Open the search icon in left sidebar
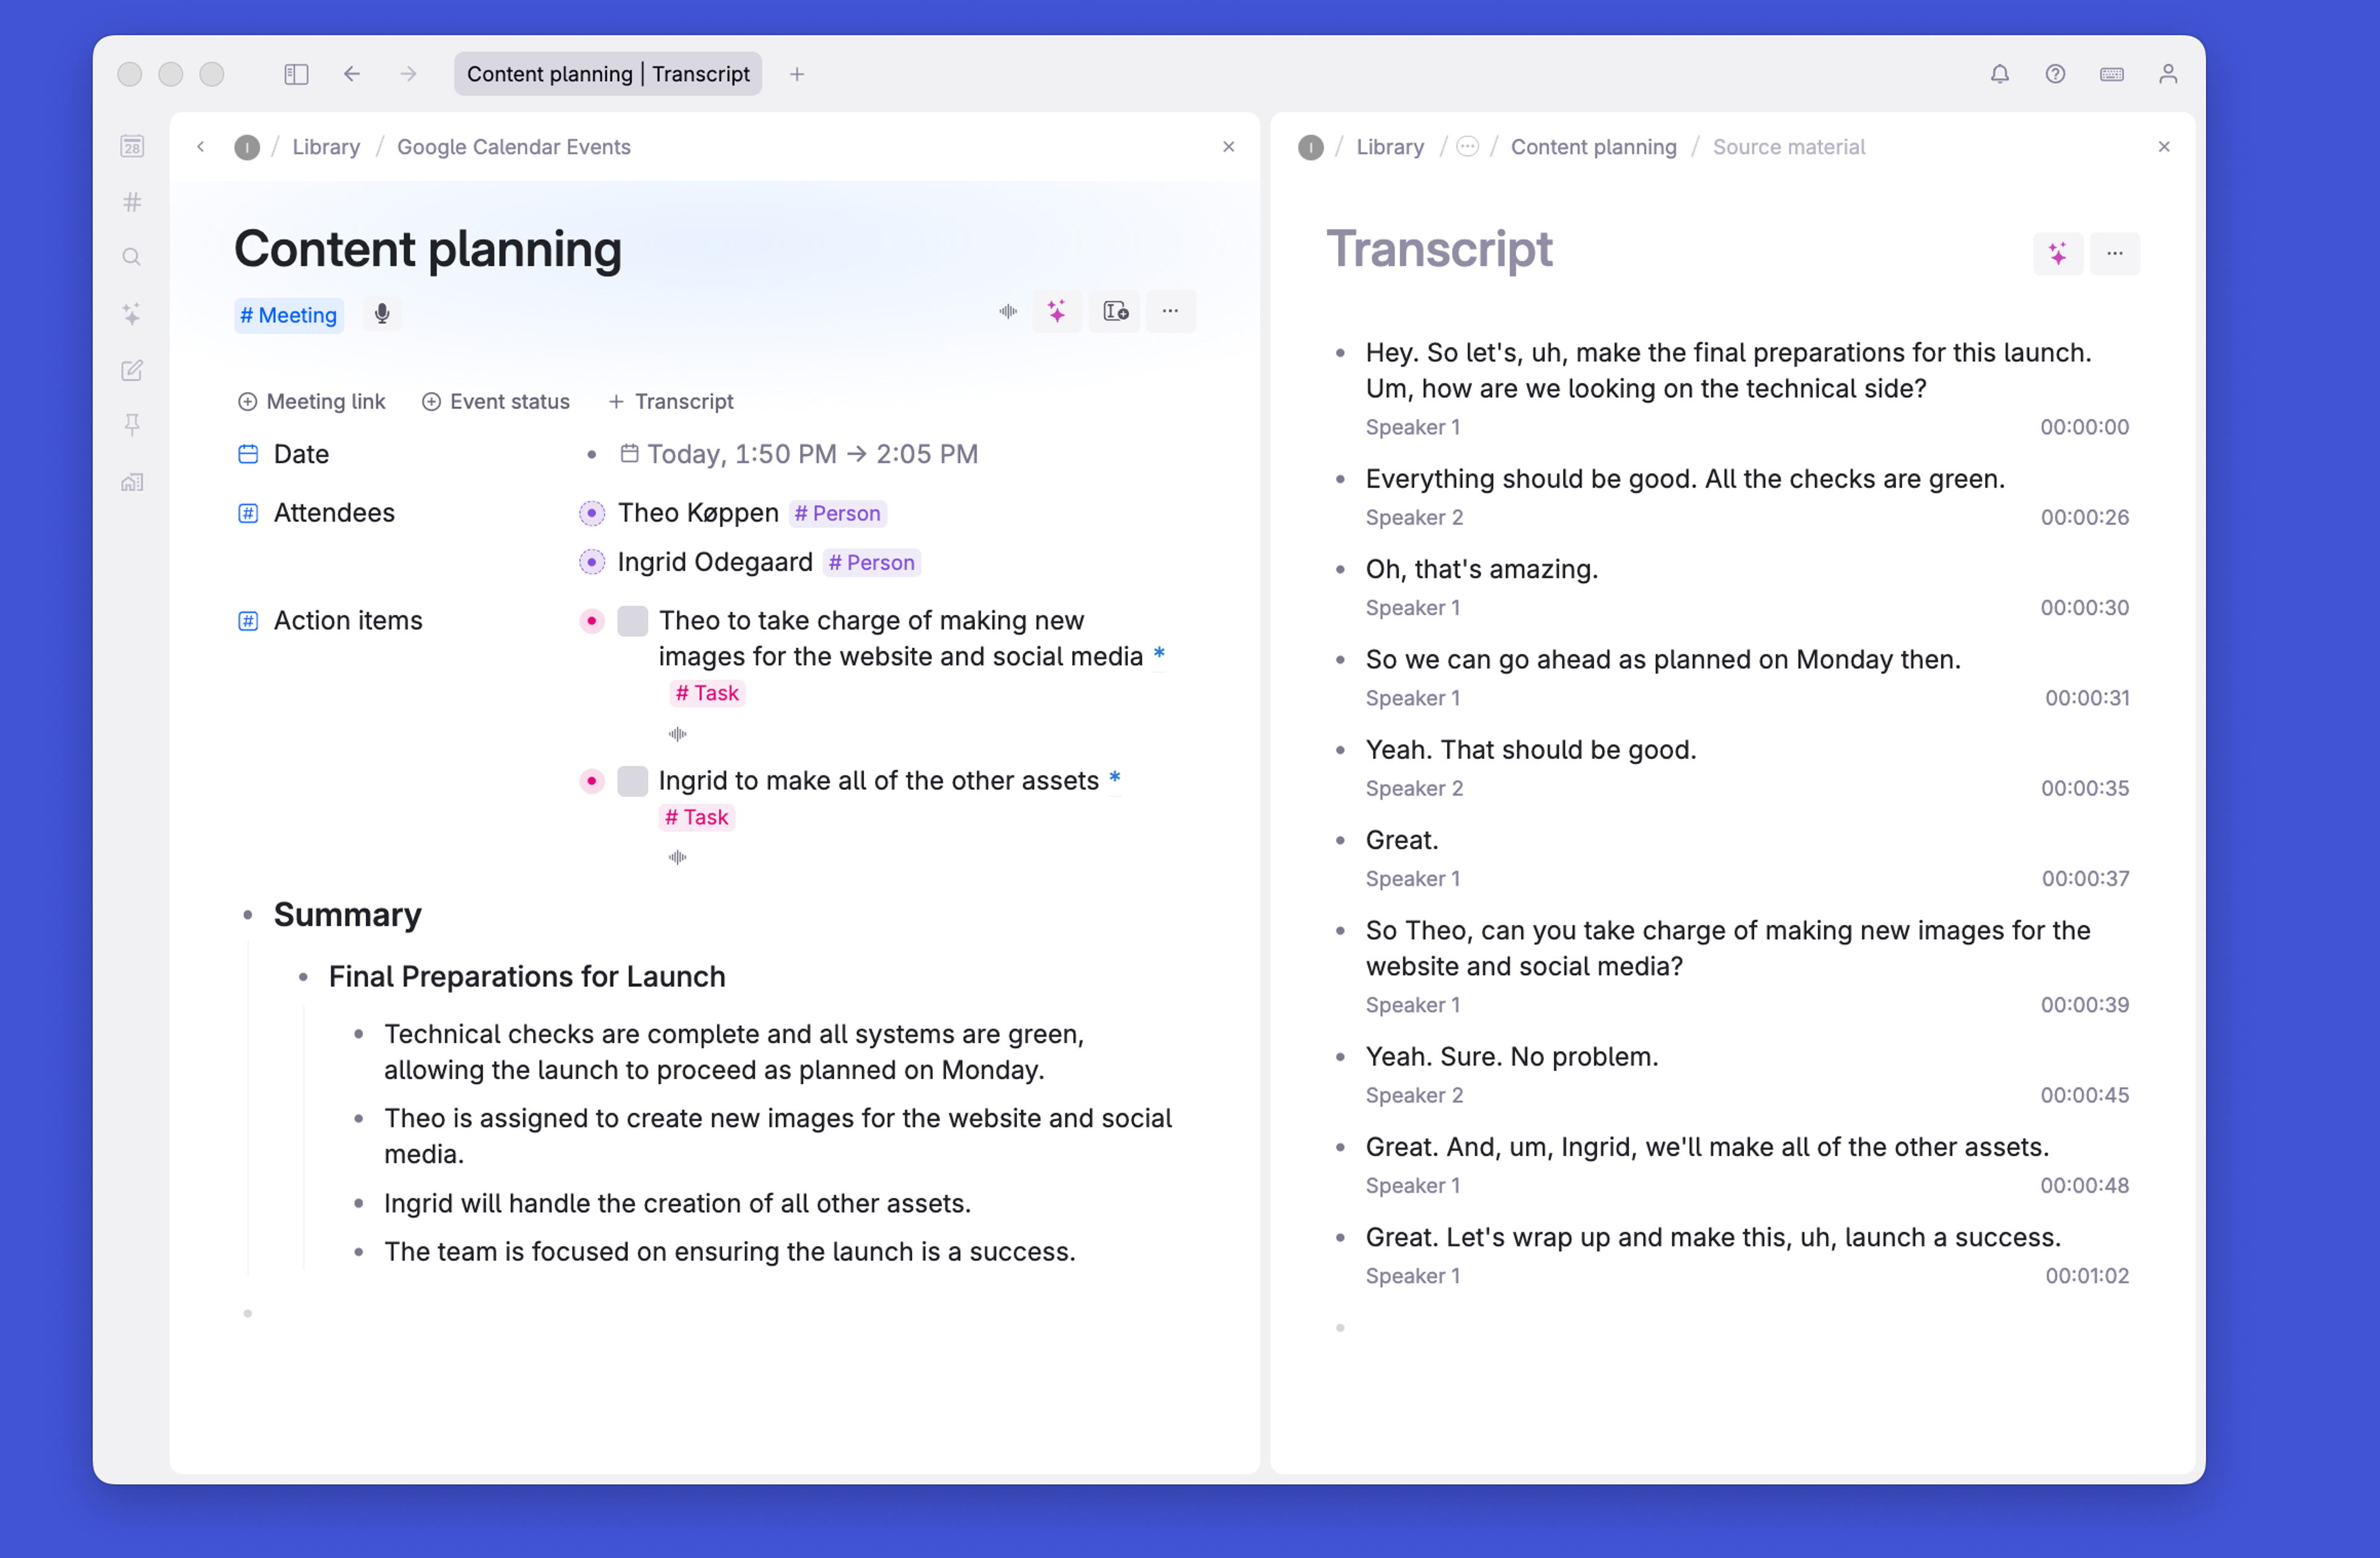 click(x=132, y=258)
